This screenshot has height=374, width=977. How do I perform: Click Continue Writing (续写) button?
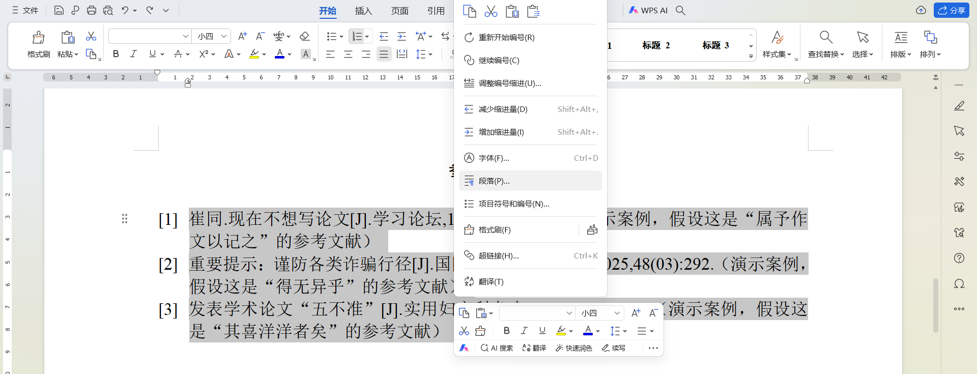614,348
